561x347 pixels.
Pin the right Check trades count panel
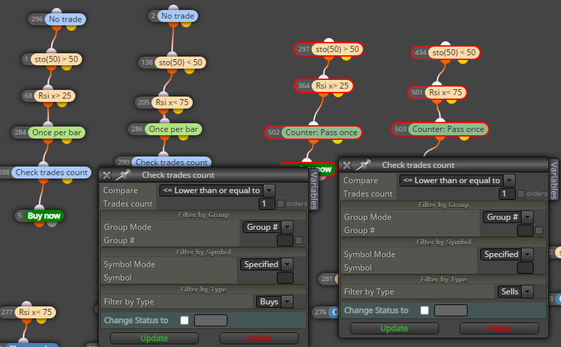(x=364, y=165)
